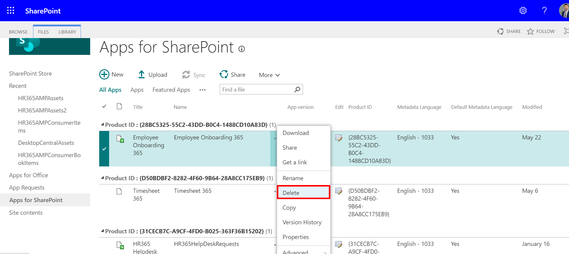Image resolution: width=569 pixels, height=254 pixels.
Task: Click the info icon beside page title
Action: click(x=242, y=49)
